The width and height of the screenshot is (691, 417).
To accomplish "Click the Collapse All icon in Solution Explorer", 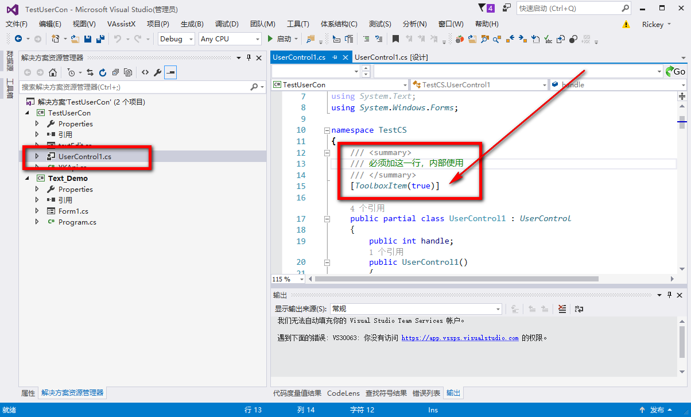I will (115, 72).
